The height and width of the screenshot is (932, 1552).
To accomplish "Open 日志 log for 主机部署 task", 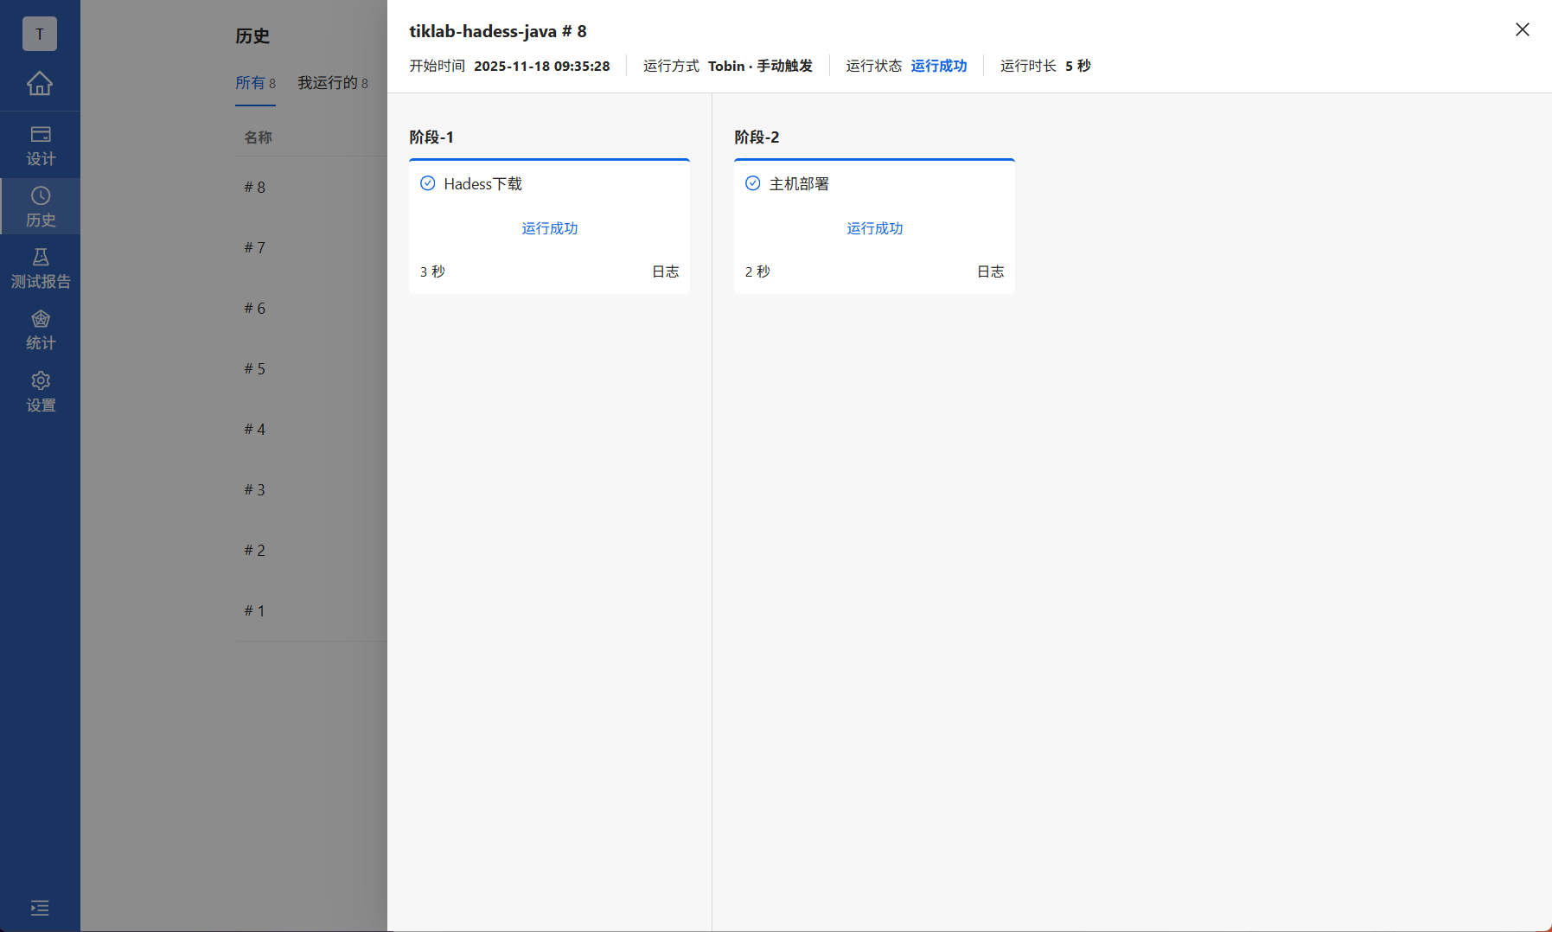I will pos(990,271).
